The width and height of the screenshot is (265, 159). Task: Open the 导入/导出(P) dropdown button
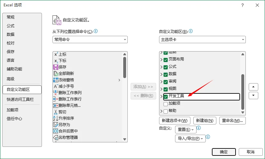click(x=190, y=139)
